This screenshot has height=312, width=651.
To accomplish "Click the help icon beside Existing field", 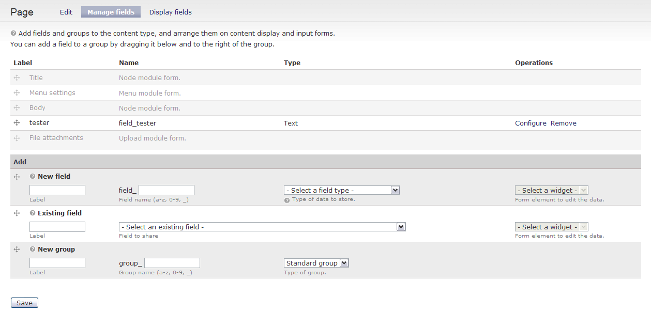I will [x=33, y=213].
